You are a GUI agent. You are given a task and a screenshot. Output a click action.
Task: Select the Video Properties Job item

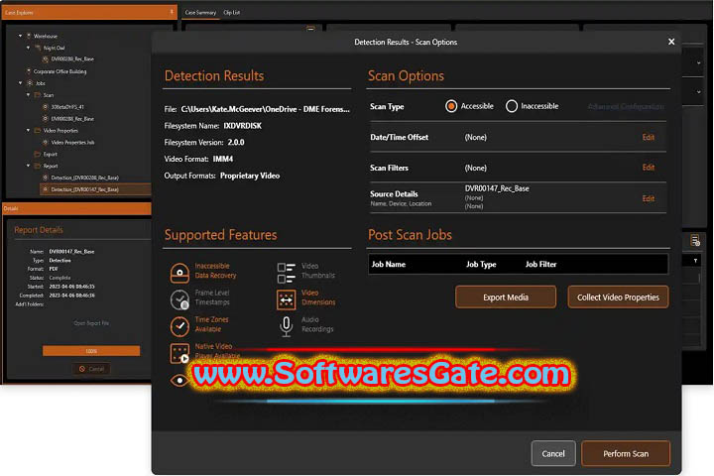pyautogui.click(x=72, y=143)
